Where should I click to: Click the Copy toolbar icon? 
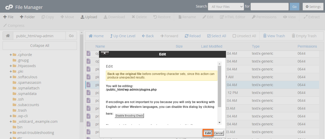(48, 17)
